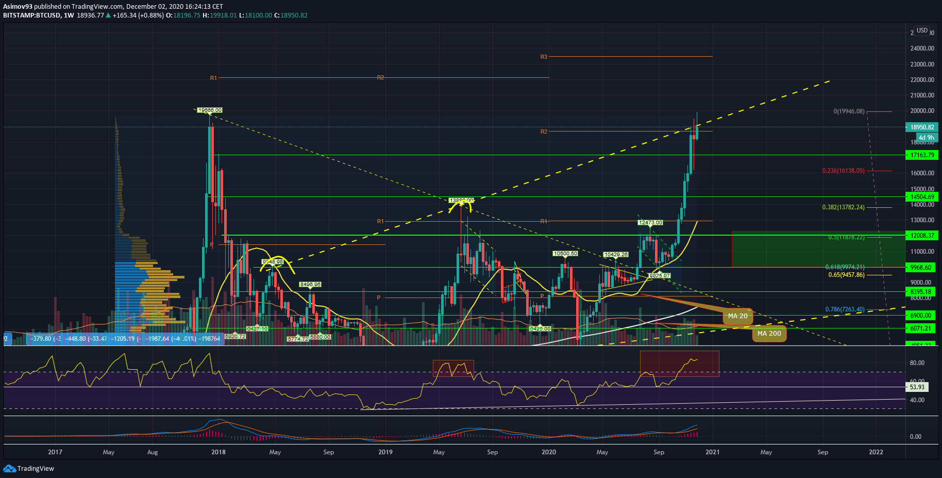The height and width of the screenshot is (478, 942).
Task: Click the RSI value tag 53.93
Action: [x=917, y=387]
